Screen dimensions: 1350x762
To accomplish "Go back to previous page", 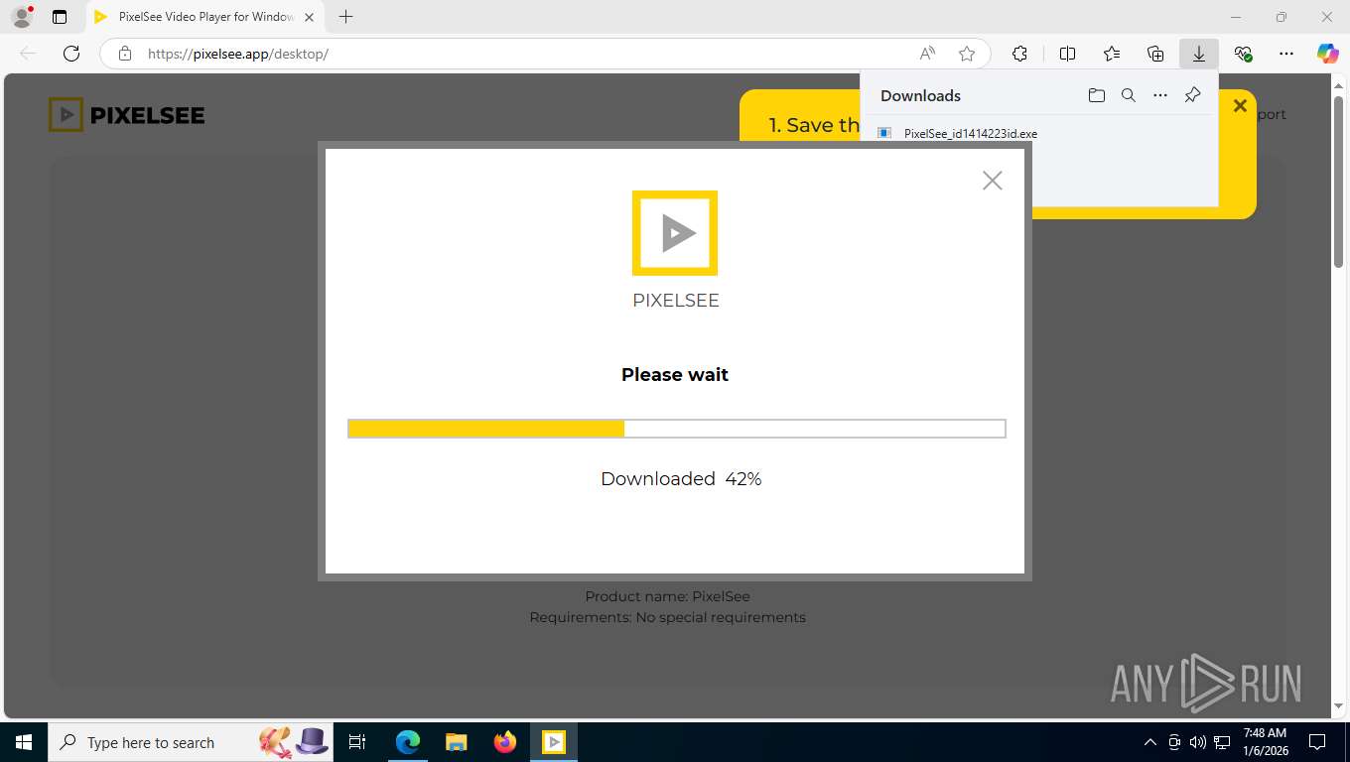I will click(28, 54).
